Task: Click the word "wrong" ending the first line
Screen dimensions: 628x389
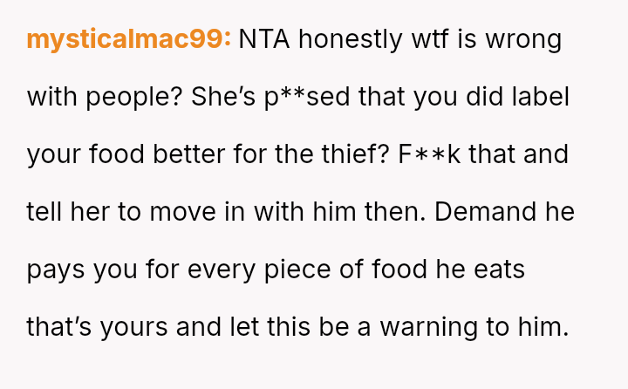Action: [529, 40]
